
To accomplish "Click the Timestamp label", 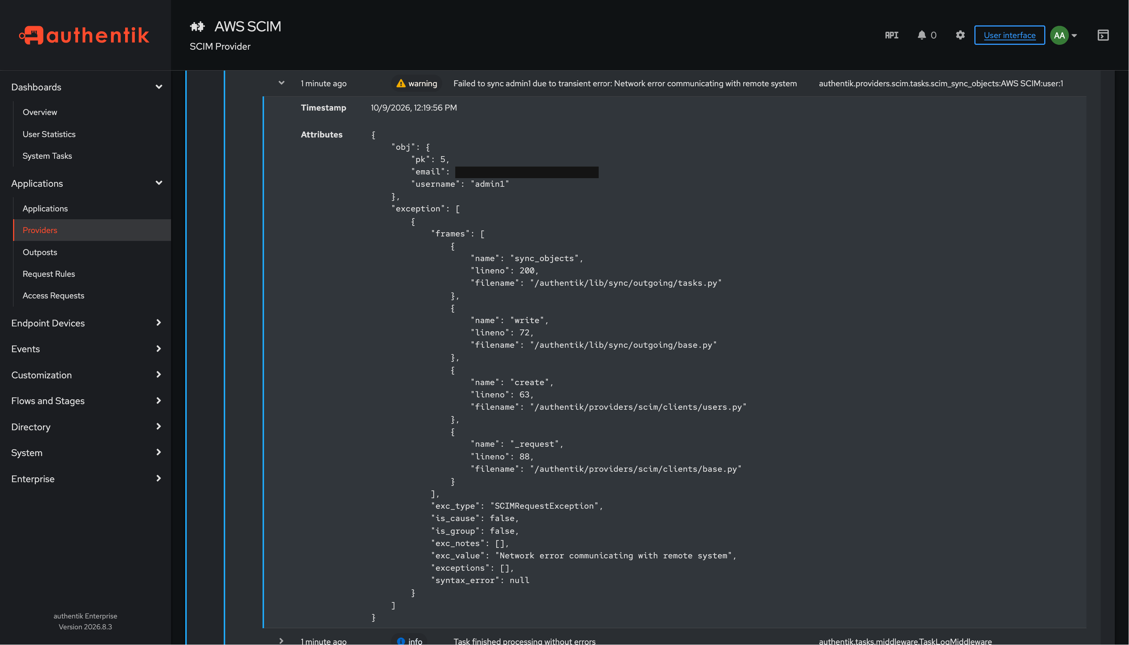I will pyautogui.click(x=323, y=108).
